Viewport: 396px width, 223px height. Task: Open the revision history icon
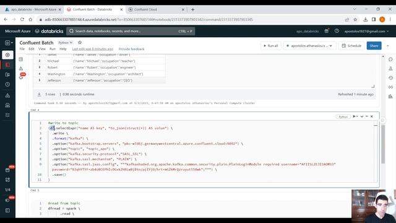point(390,78)
